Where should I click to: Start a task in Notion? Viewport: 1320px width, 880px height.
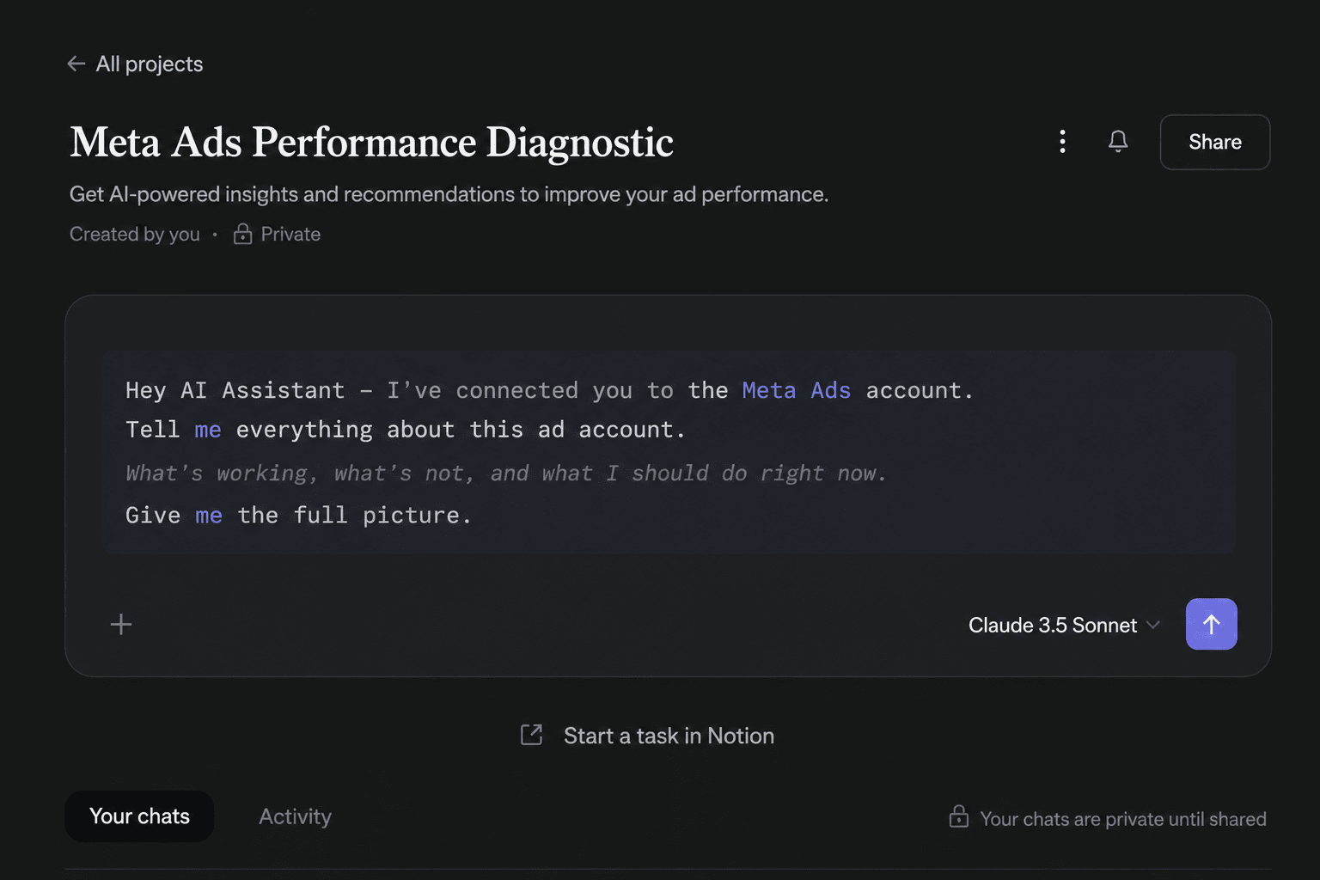(x=647, y=736)
